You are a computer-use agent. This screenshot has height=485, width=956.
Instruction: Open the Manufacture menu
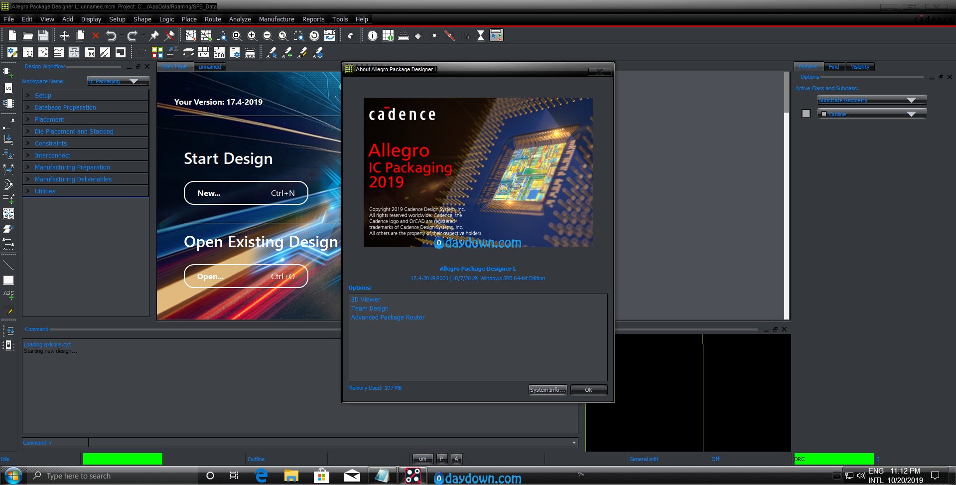tap(276, 19)
